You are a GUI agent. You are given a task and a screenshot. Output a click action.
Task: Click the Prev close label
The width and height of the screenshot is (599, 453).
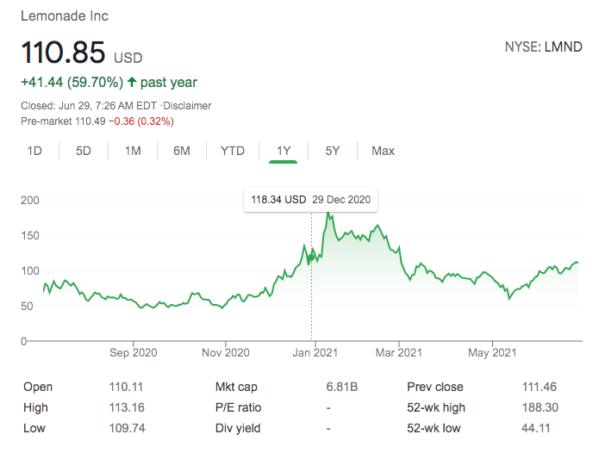pos(435,387)
